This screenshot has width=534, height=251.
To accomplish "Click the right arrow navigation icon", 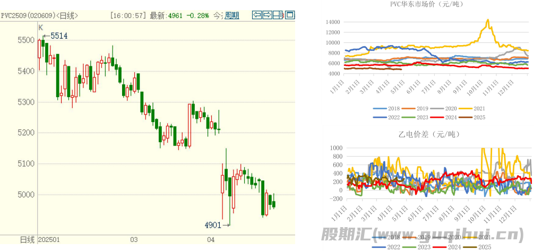I will click(x=268, y=15).
